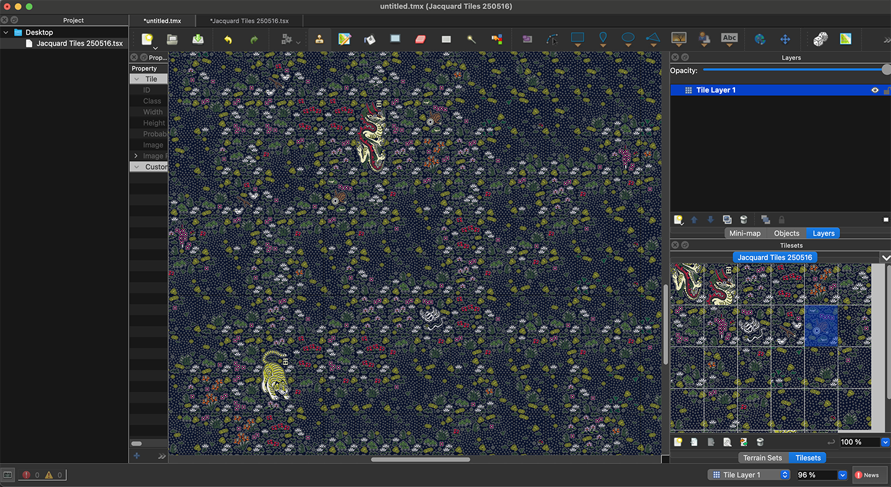This screenshot has height=487, width=891.
Task: Select the Insert Polygon tool
Action: point(653,39)
